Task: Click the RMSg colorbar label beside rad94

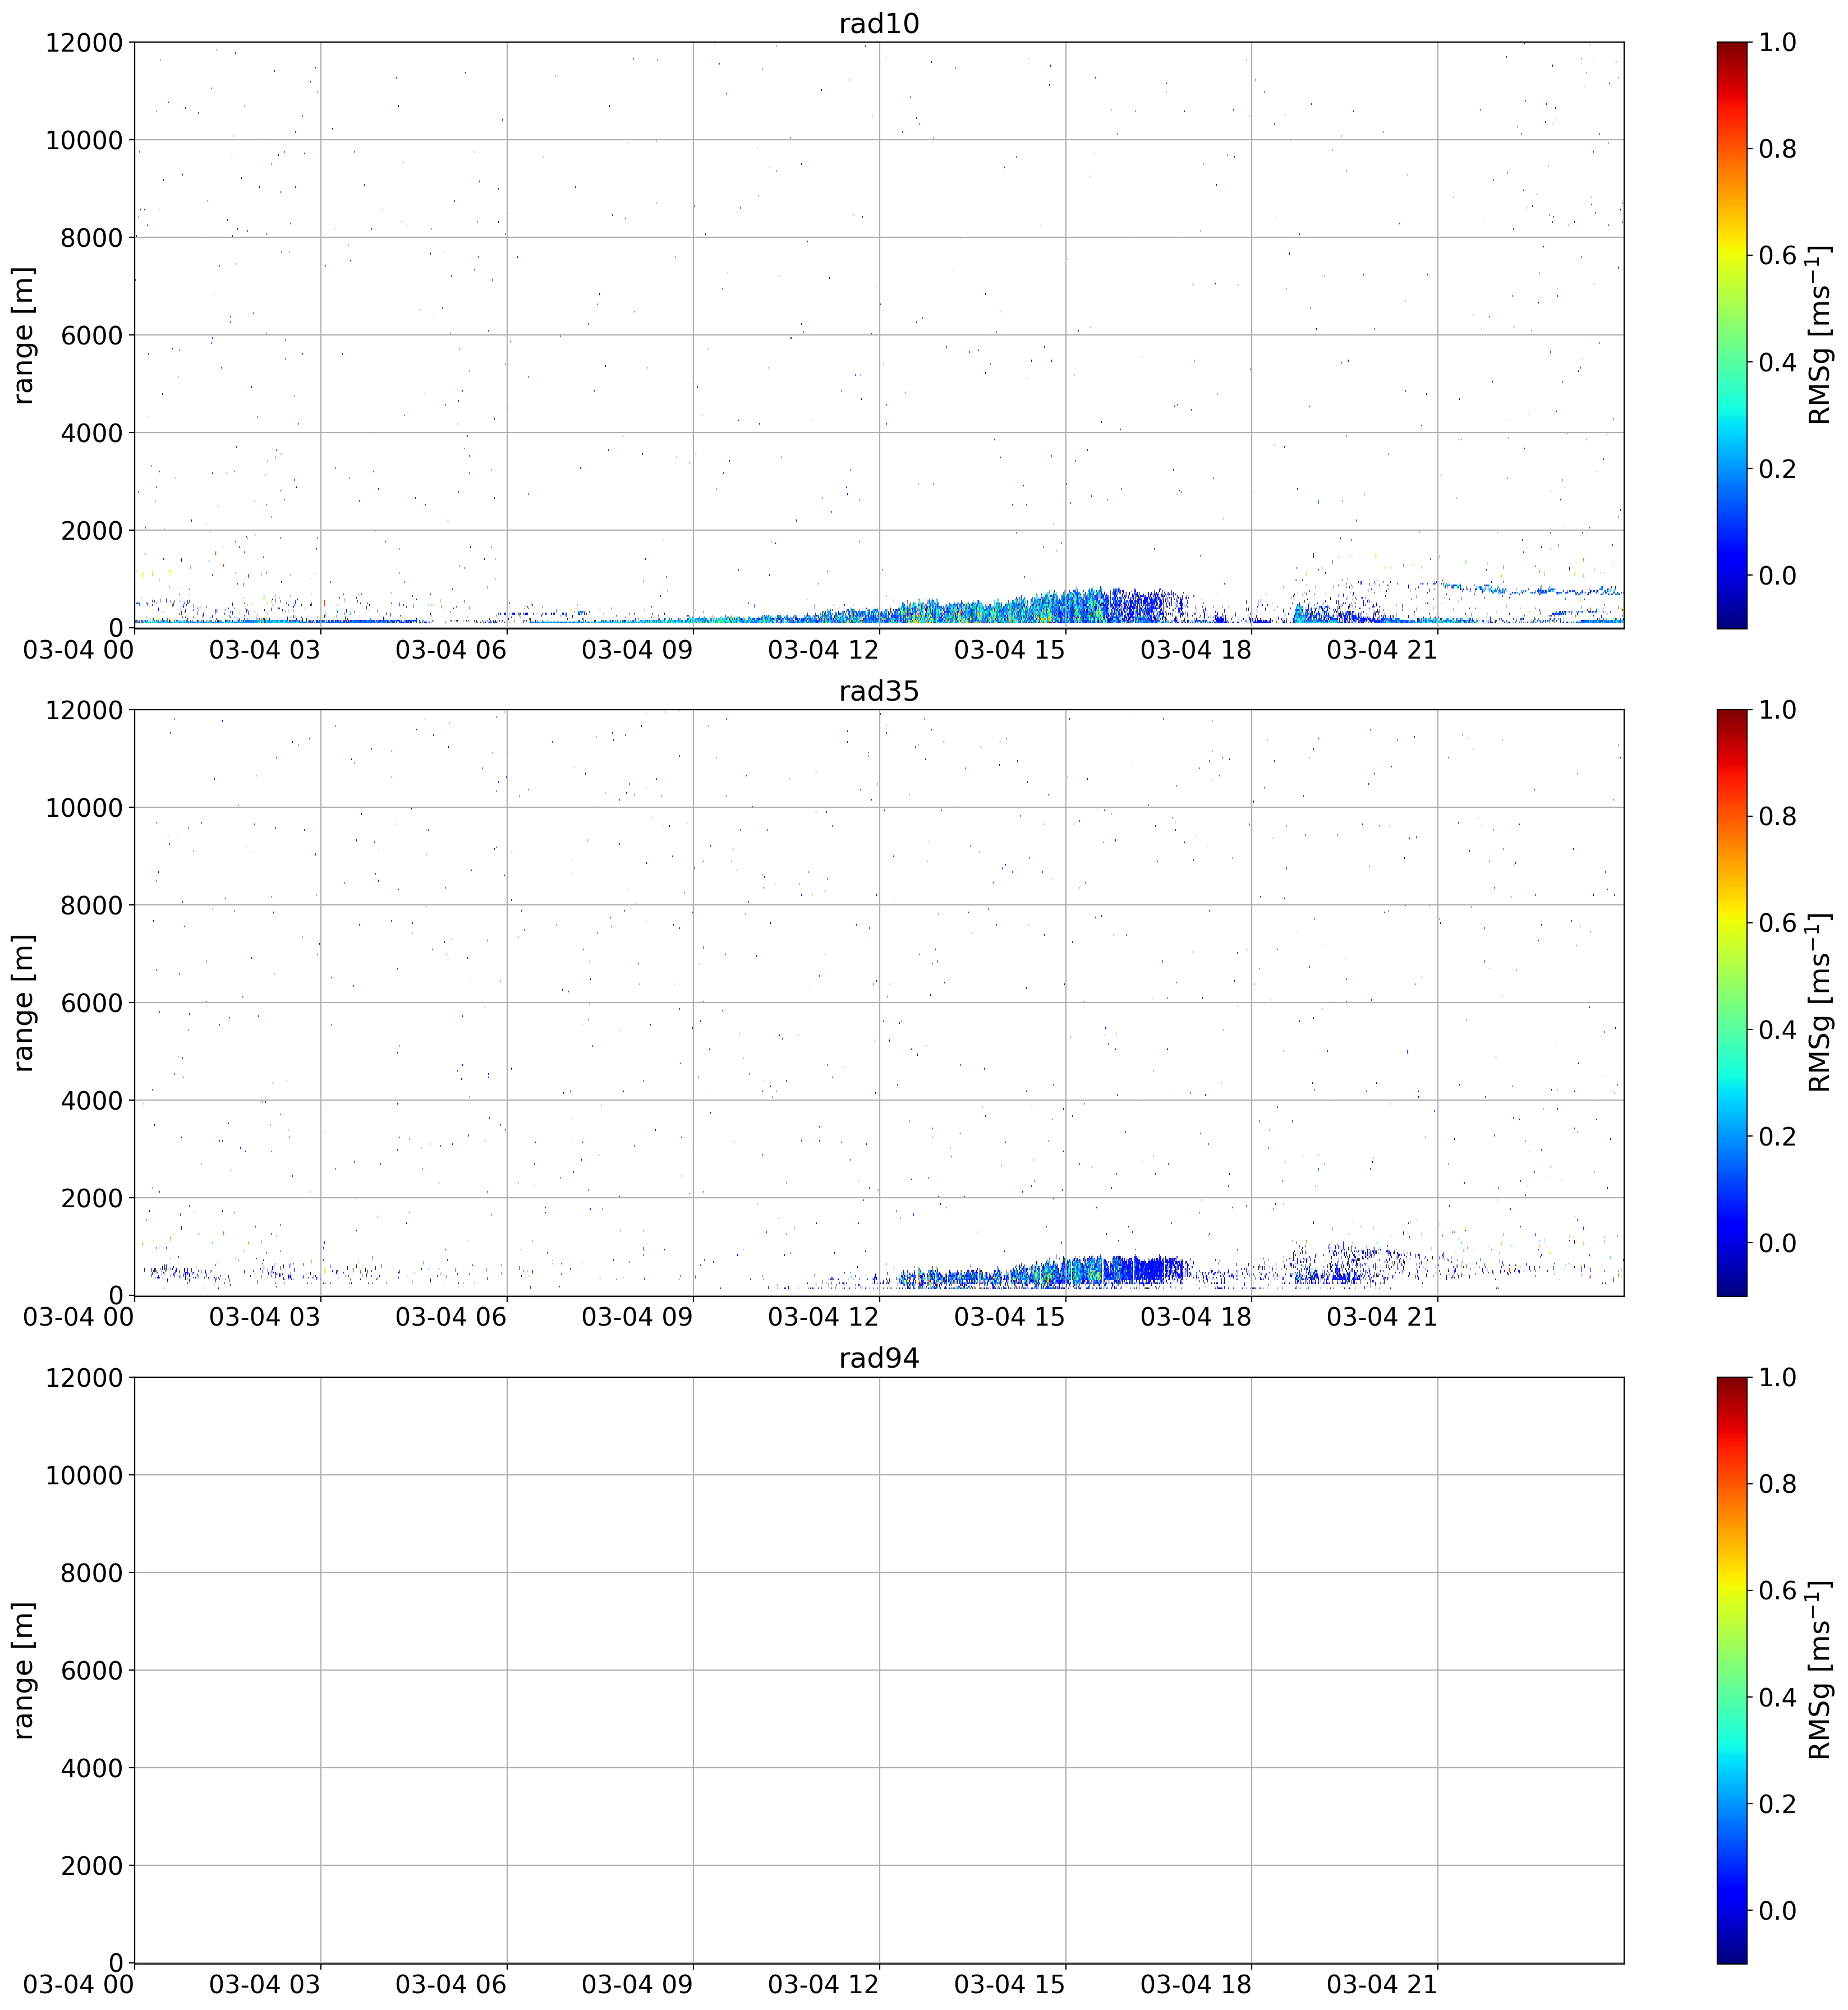Action: click(1819, 1670)
